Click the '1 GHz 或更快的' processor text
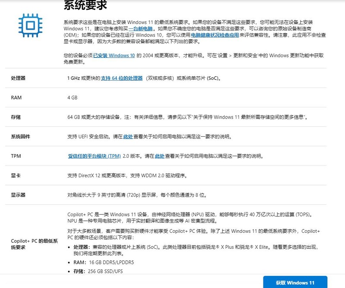The height and width of the screenshot is (288, 345). coord(84,78)
